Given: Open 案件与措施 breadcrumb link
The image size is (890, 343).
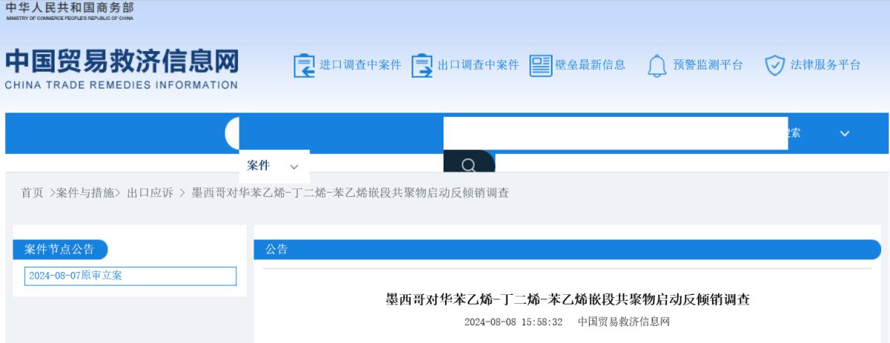Looking at the screenshot, I should pyautogui.click(x=85, y=193).
